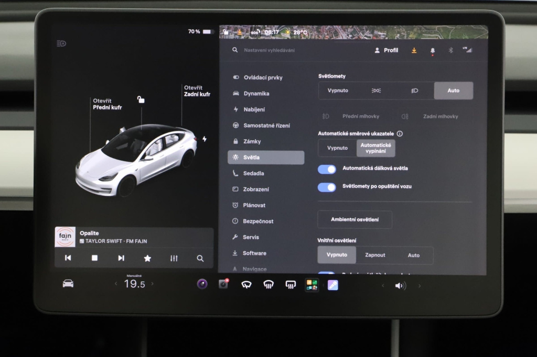Turn on the rear defrost icon
The height and width of the screenshot is (357, 537).
[x=291, y=285]
